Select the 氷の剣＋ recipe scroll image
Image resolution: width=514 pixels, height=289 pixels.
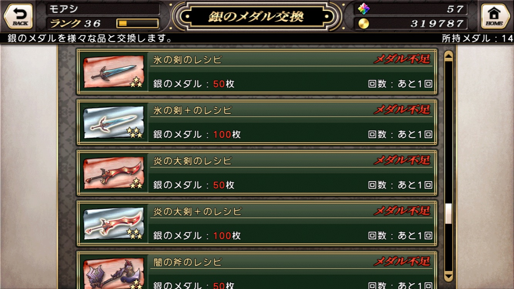pos(113,122)
